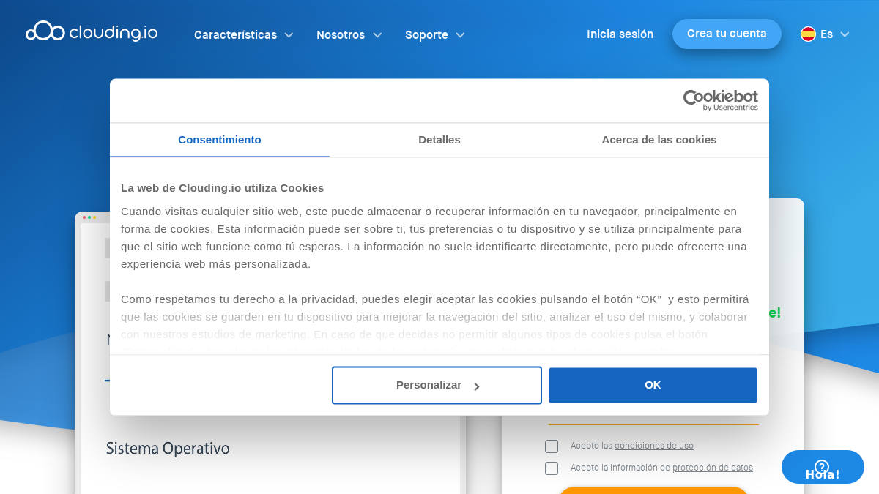Screen dimensions: 879x494
Task: Switch to the Detalles tab
Action: (439, 140)
